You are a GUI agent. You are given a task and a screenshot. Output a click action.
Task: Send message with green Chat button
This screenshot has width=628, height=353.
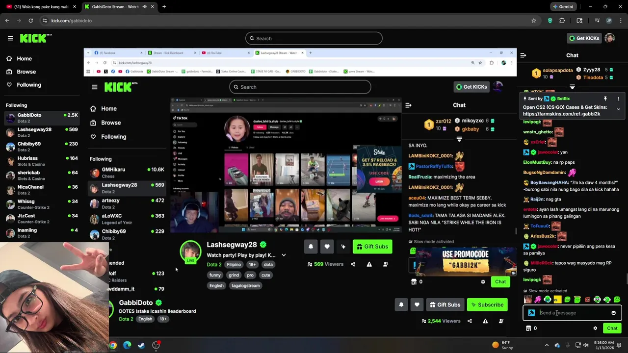612,328
